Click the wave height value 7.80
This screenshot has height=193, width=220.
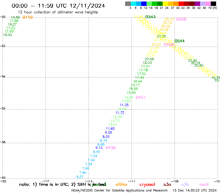tap(83, 173)
